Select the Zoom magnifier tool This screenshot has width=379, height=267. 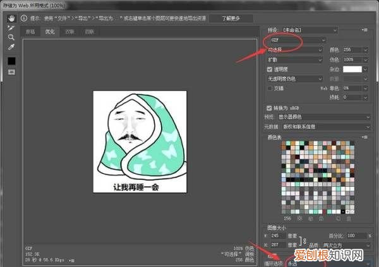[x=11, y=37]
